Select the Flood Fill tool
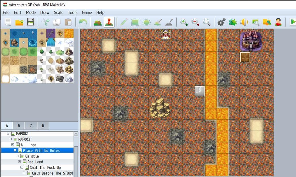The height and width of the screenshot is (177, 296). 158,22
